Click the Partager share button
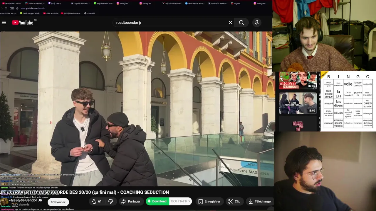Image resolution: width=376 pixels, height=211 pixels. click(131, 201)
